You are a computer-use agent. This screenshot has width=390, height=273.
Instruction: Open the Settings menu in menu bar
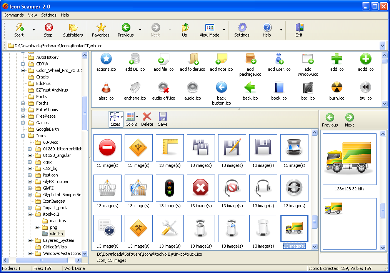tap(49, 15)
